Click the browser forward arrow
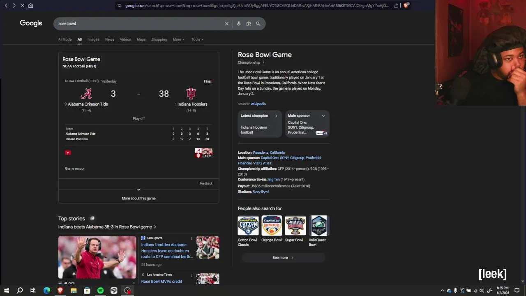Viewport: 526px width, 296px height. tap(14, 5)
